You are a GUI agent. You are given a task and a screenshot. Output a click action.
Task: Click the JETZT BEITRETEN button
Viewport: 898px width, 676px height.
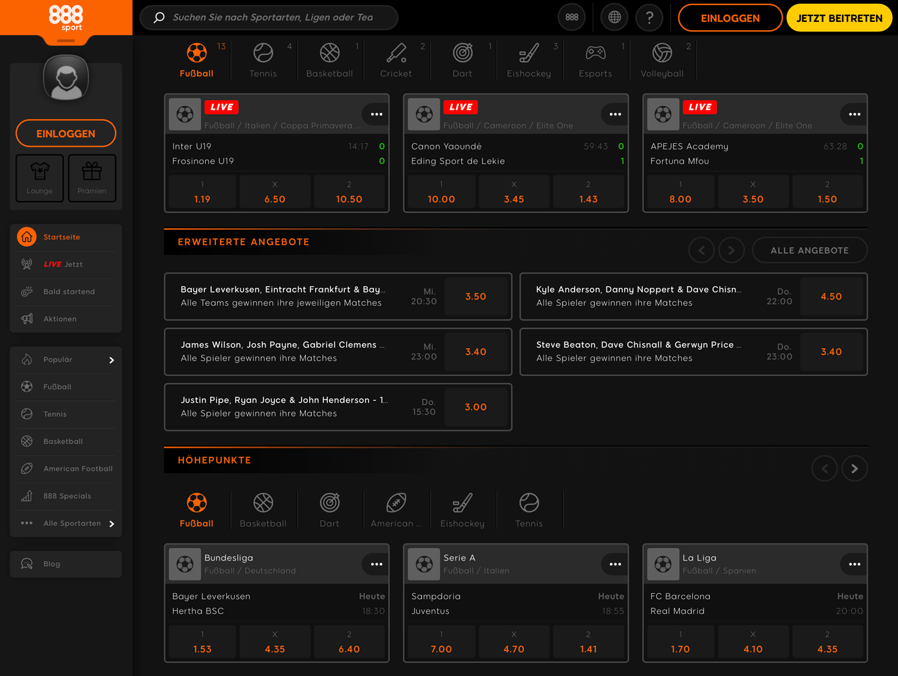coord(839,17)
